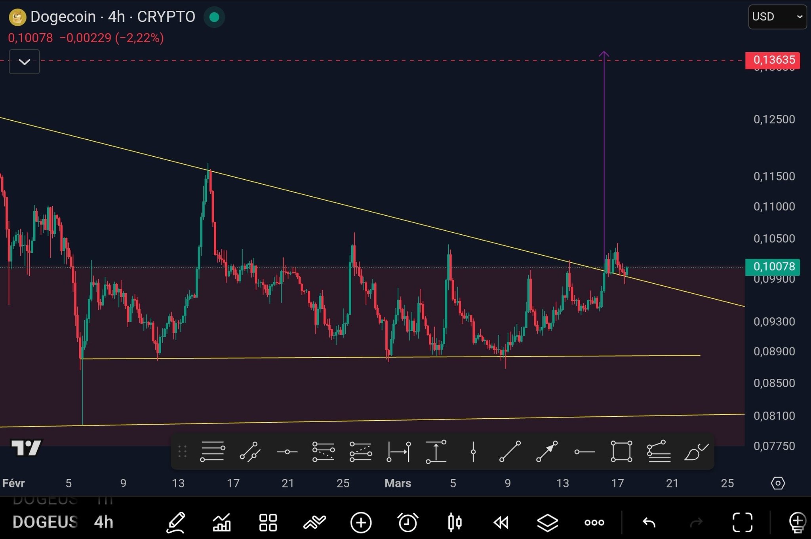Open the USD currency dropdown
The width and height of the screenshot is (811, 539).
[x=777, y=17]
